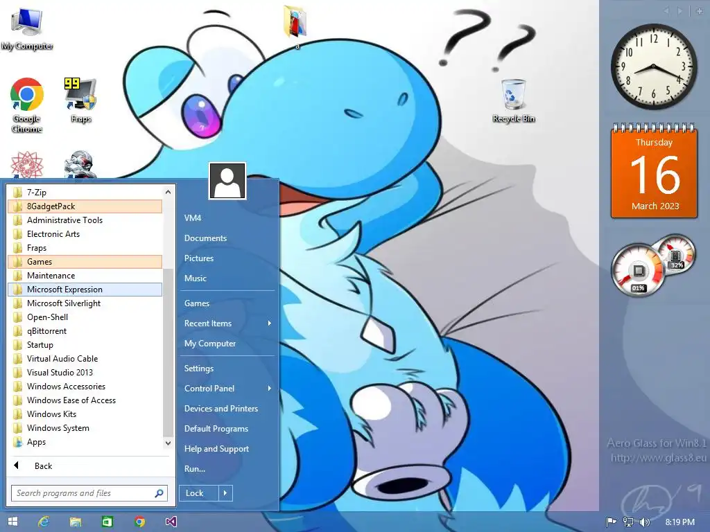The image size is (710, 532).
Task: Open Settings from the Start menu
Action: [199, 369]
